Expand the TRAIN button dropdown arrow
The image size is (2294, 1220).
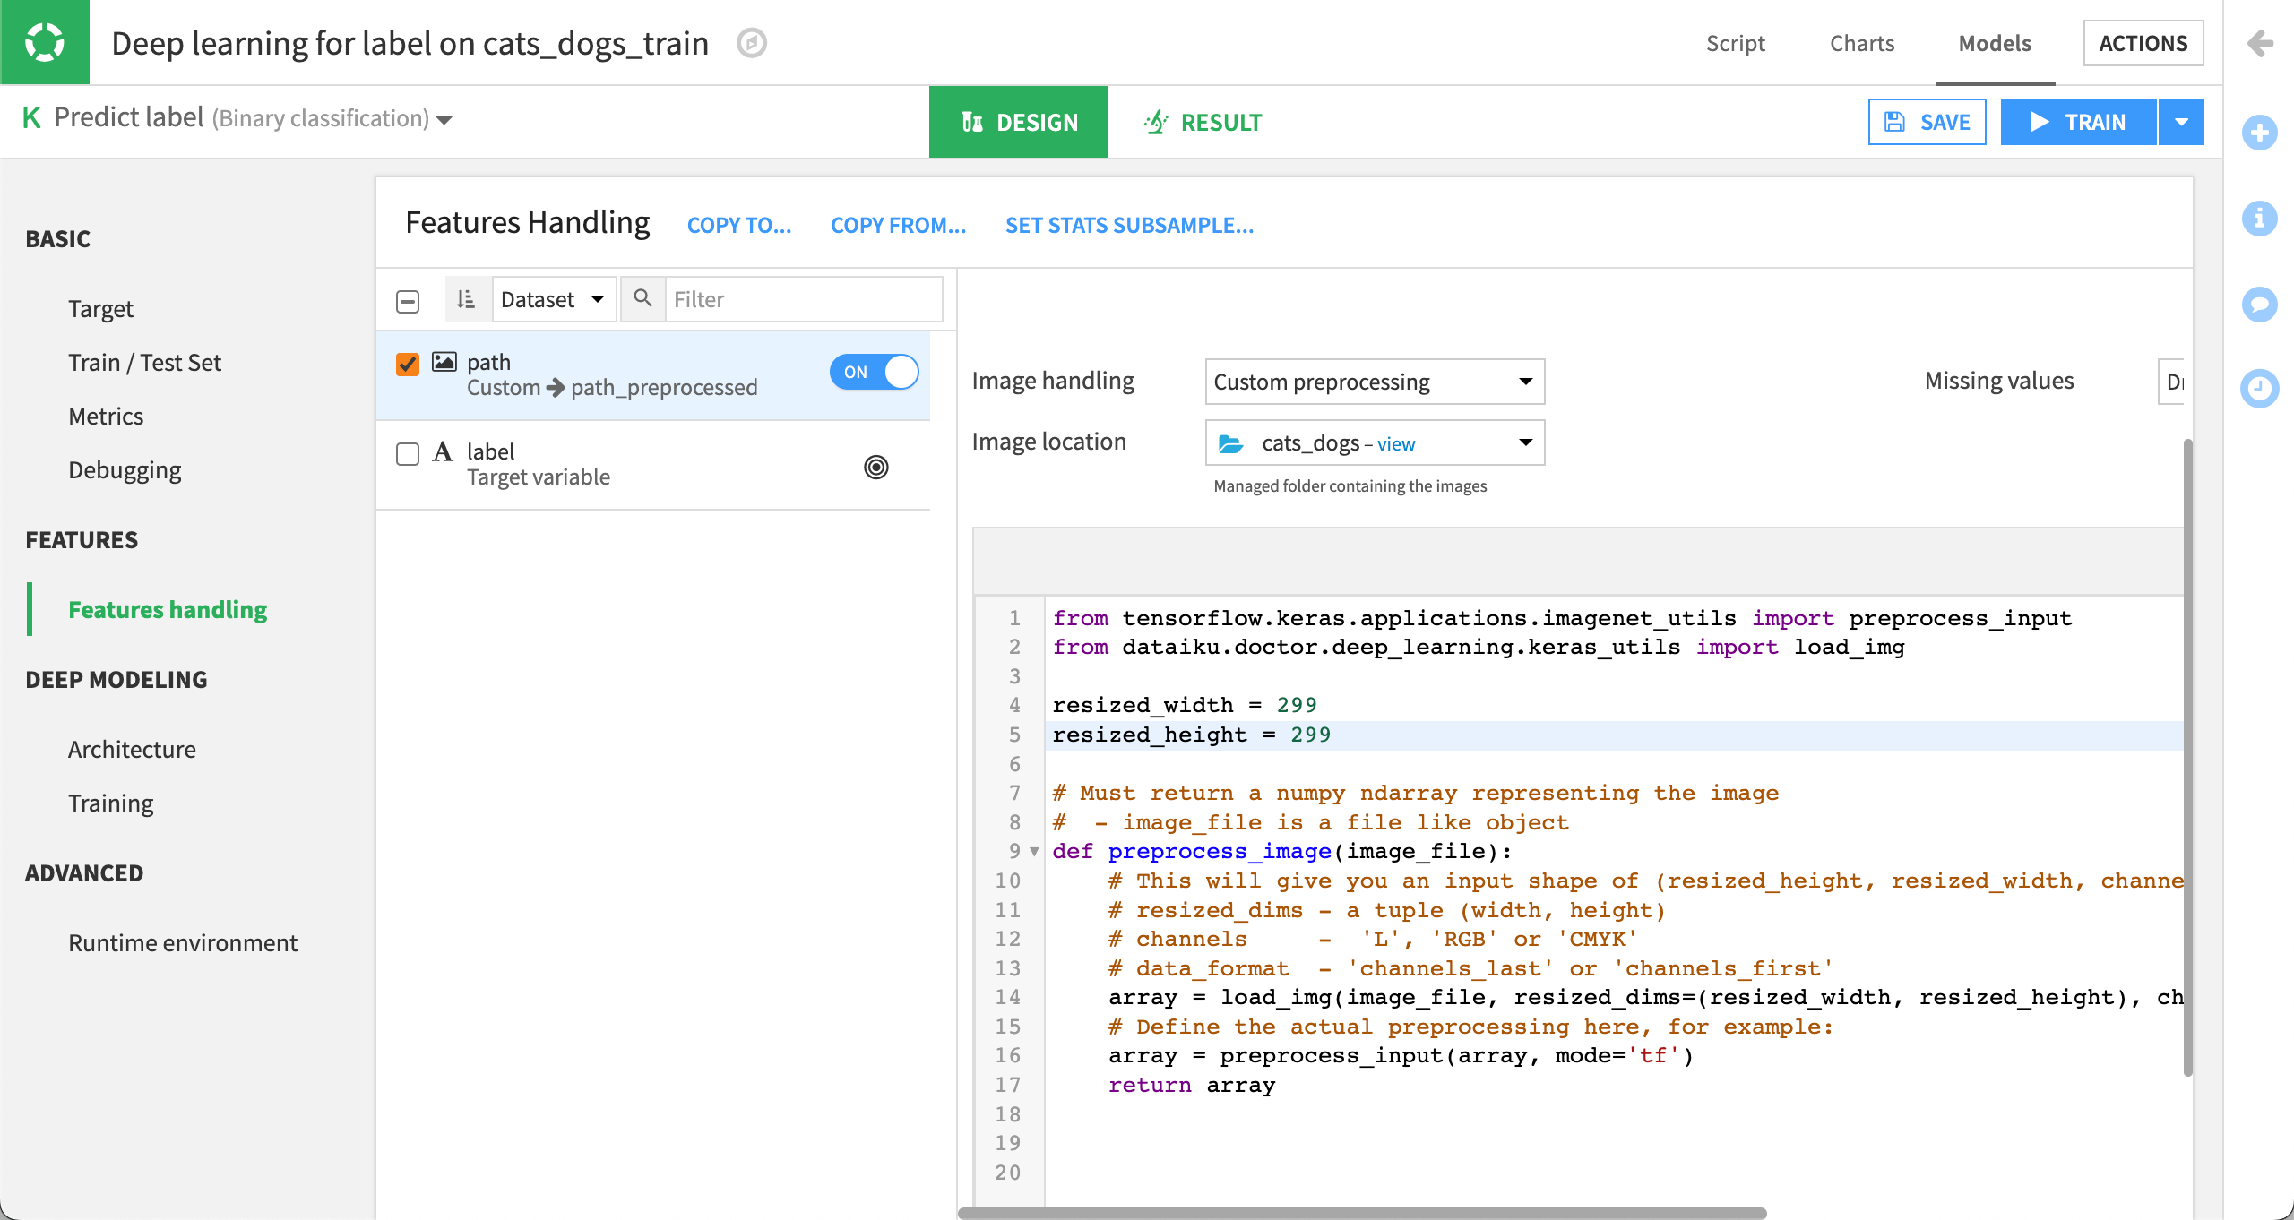pyautogui.click(x=2181, y=121)
